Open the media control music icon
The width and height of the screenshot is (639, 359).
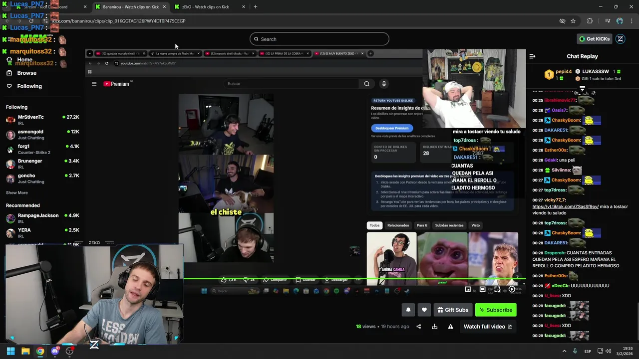pos(608,21)
